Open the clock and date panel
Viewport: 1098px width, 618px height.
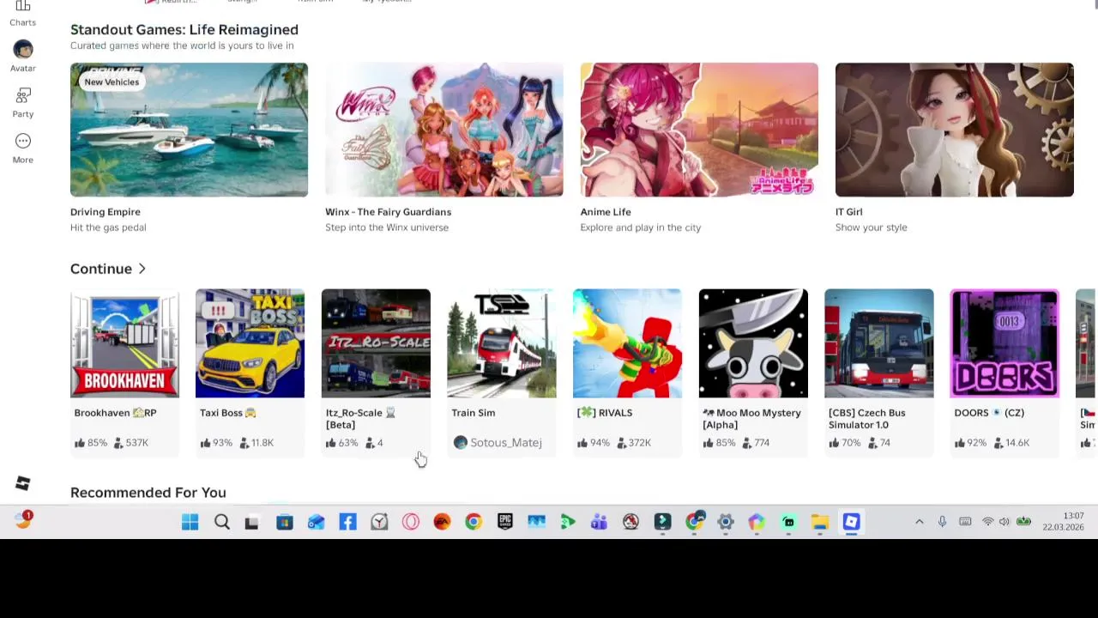[1062, 522]
